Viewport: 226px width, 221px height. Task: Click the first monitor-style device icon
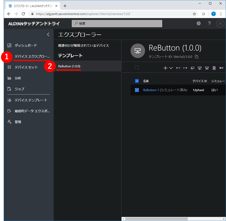(192, 68)
